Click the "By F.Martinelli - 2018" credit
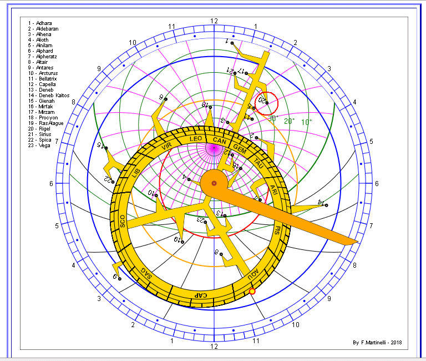The height and width of the screenshot is (361, 426). [x=377, y=343]
